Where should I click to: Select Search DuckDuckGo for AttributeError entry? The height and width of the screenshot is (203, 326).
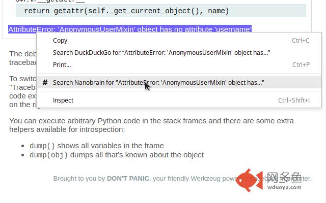coord(161,53)
